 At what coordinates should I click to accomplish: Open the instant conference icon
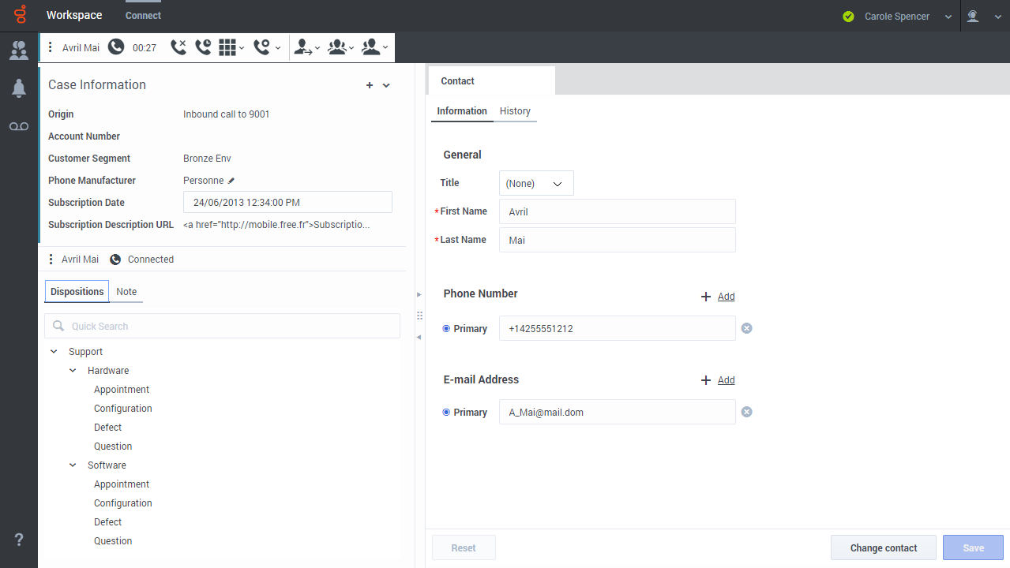337,47
